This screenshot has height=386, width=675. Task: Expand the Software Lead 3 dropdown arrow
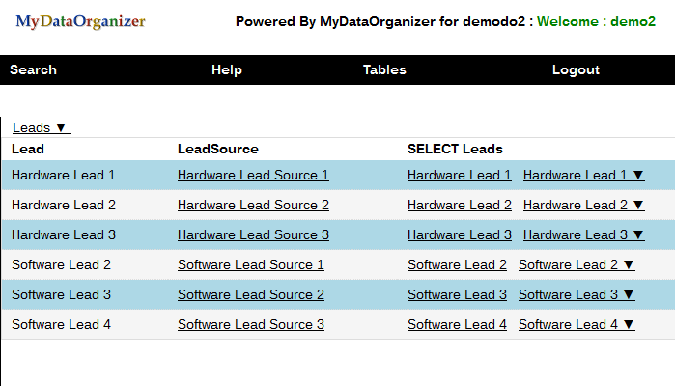629,295
